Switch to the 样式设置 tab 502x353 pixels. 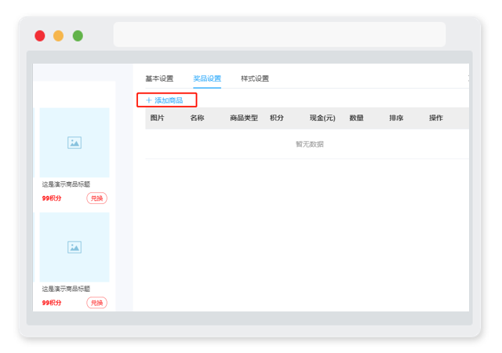tap(254, 78)
